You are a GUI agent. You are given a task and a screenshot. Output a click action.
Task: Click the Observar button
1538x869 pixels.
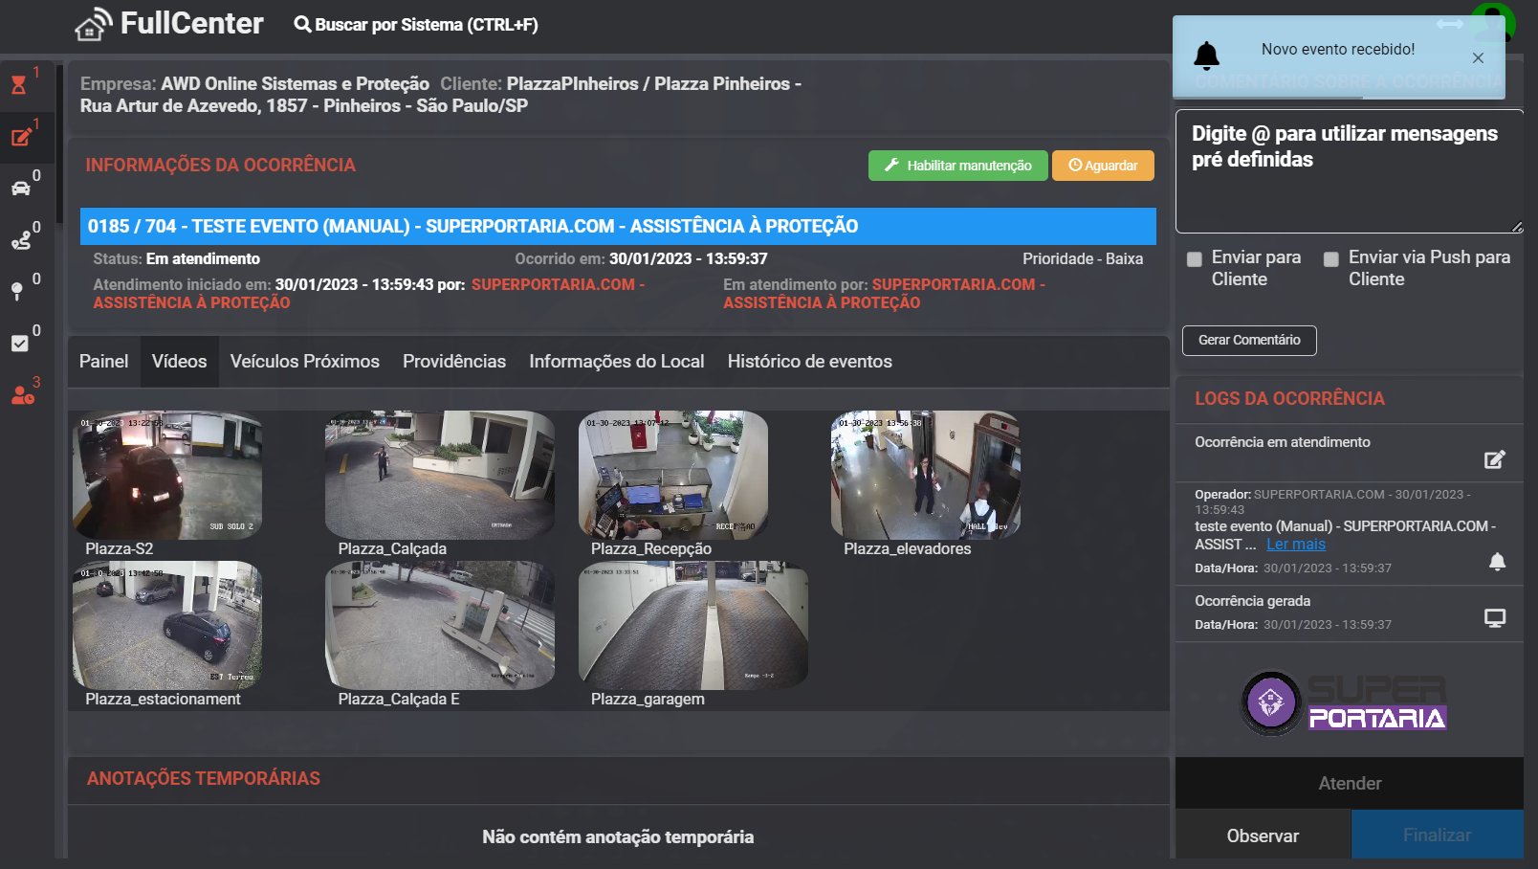1263,836
